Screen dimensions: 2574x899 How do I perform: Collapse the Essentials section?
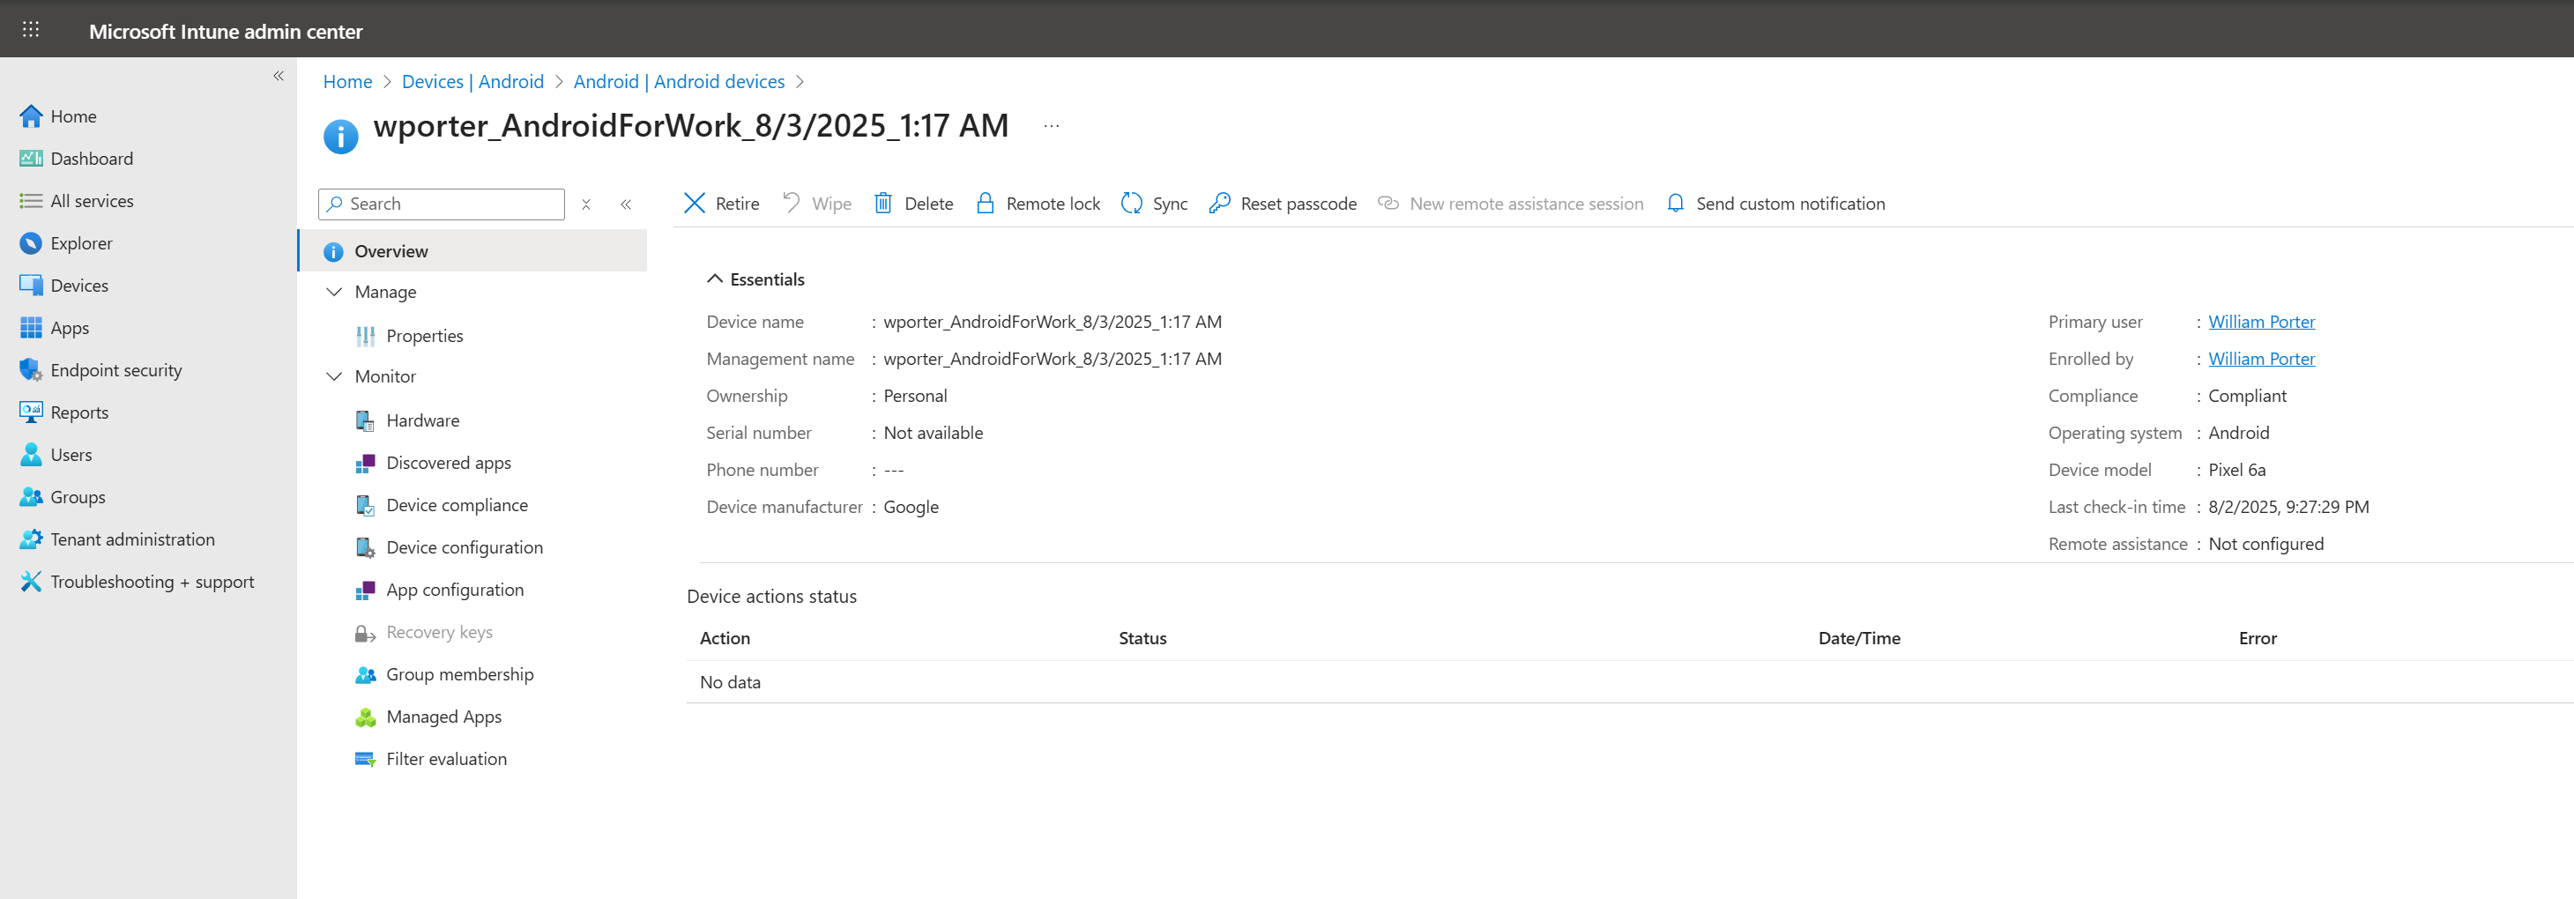[x=714, y=279]
